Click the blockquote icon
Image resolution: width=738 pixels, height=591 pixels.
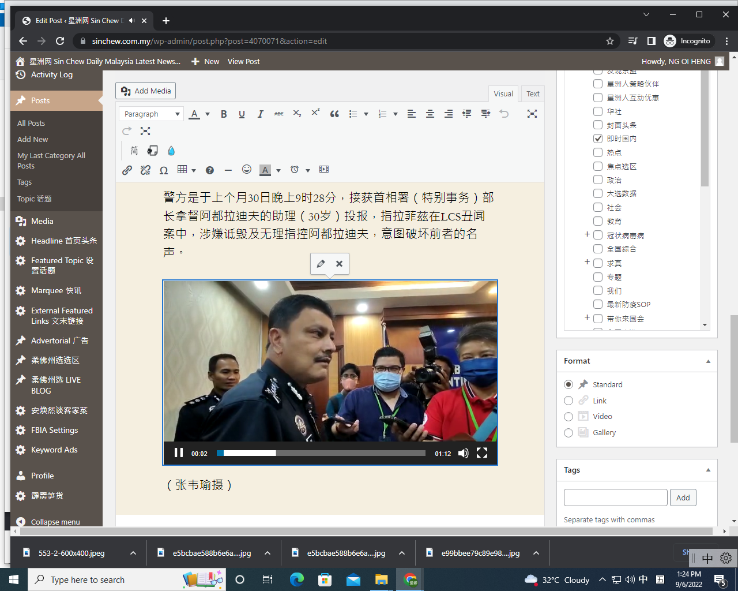click(334, 114)
